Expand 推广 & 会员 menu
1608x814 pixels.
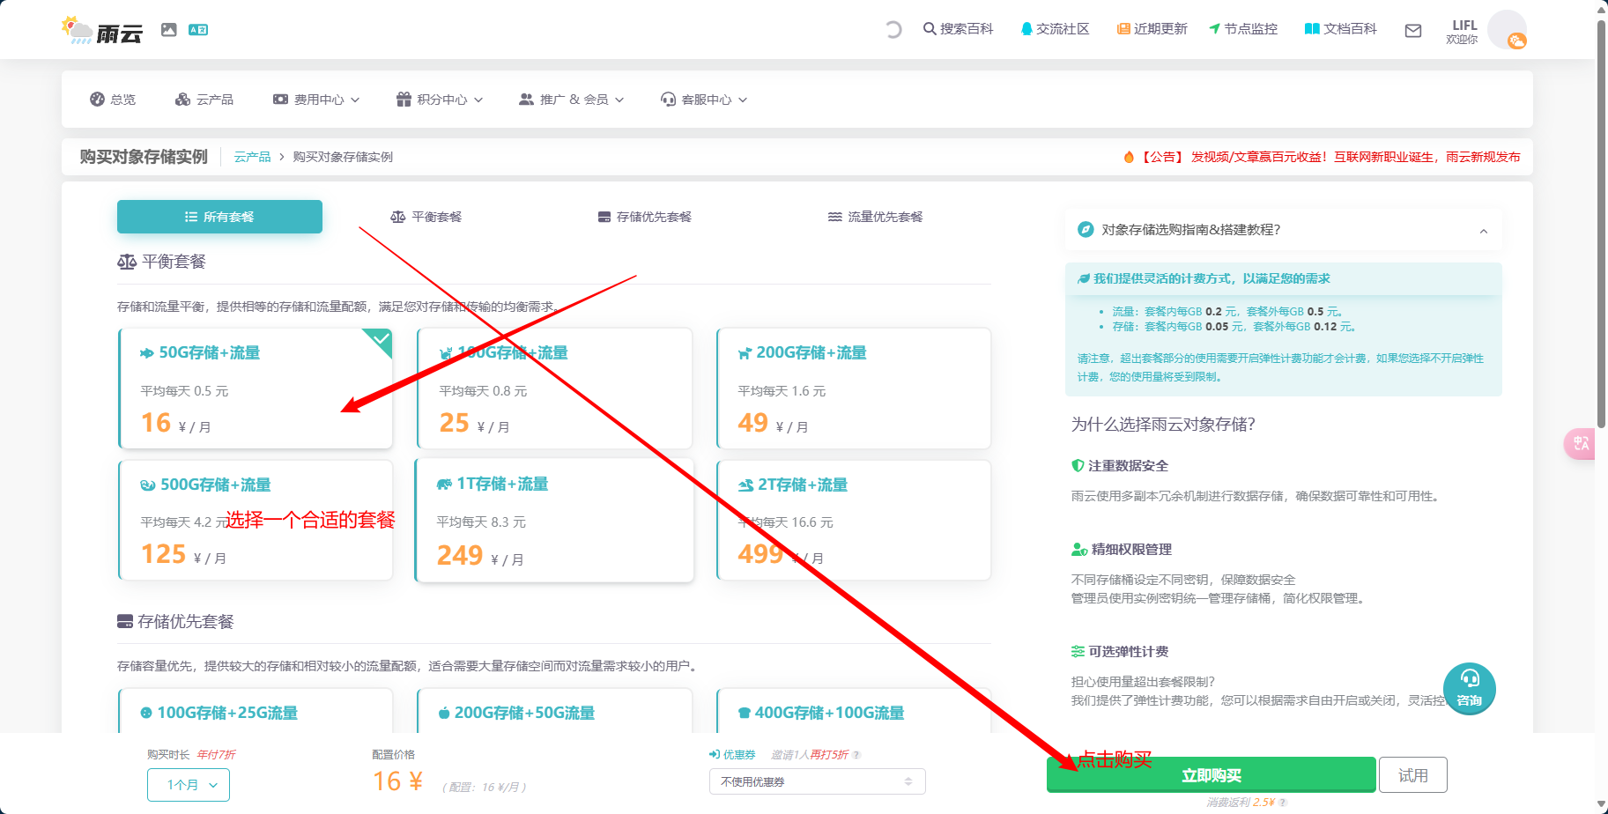[572, 100]
